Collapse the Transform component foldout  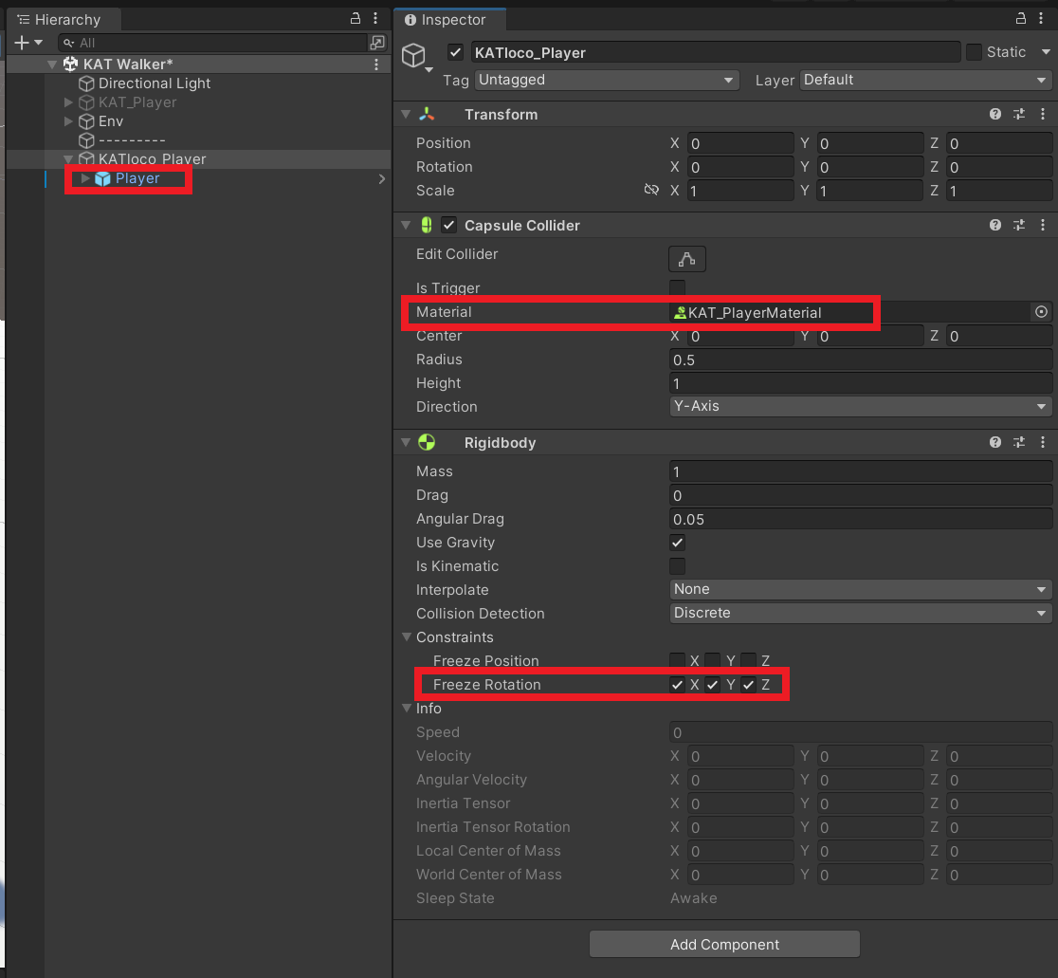(406, 114)
